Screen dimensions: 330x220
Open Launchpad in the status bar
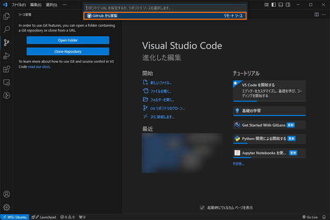[44, 217]
